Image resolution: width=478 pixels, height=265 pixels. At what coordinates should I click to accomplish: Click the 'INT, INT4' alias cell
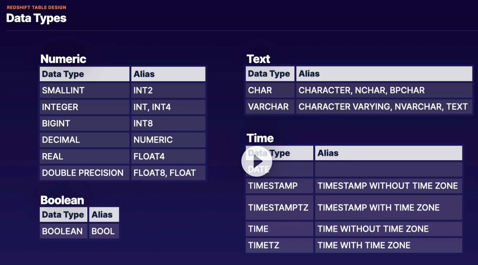pos(168,107)
